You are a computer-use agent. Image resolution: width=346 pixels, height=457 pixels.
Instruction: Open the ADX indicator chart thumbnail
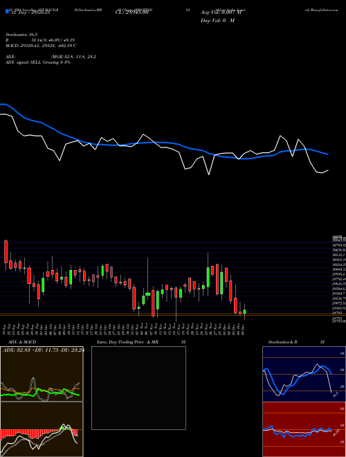point(42,374)
